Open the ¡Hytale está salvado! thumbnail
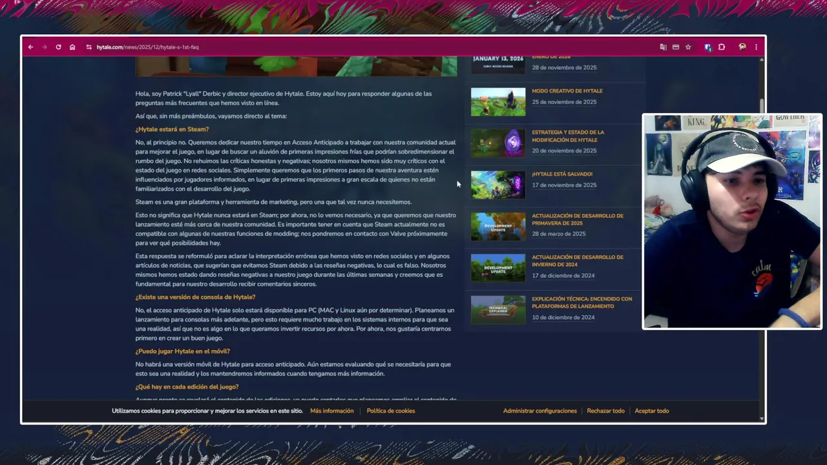Screen dimensions: 827x465 [498, 185]
